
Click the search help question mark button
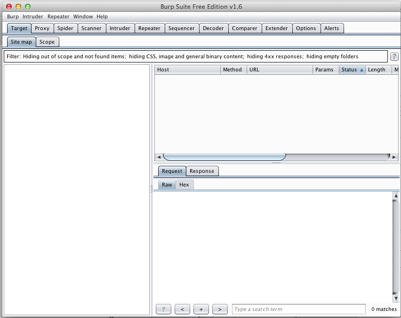163,309
